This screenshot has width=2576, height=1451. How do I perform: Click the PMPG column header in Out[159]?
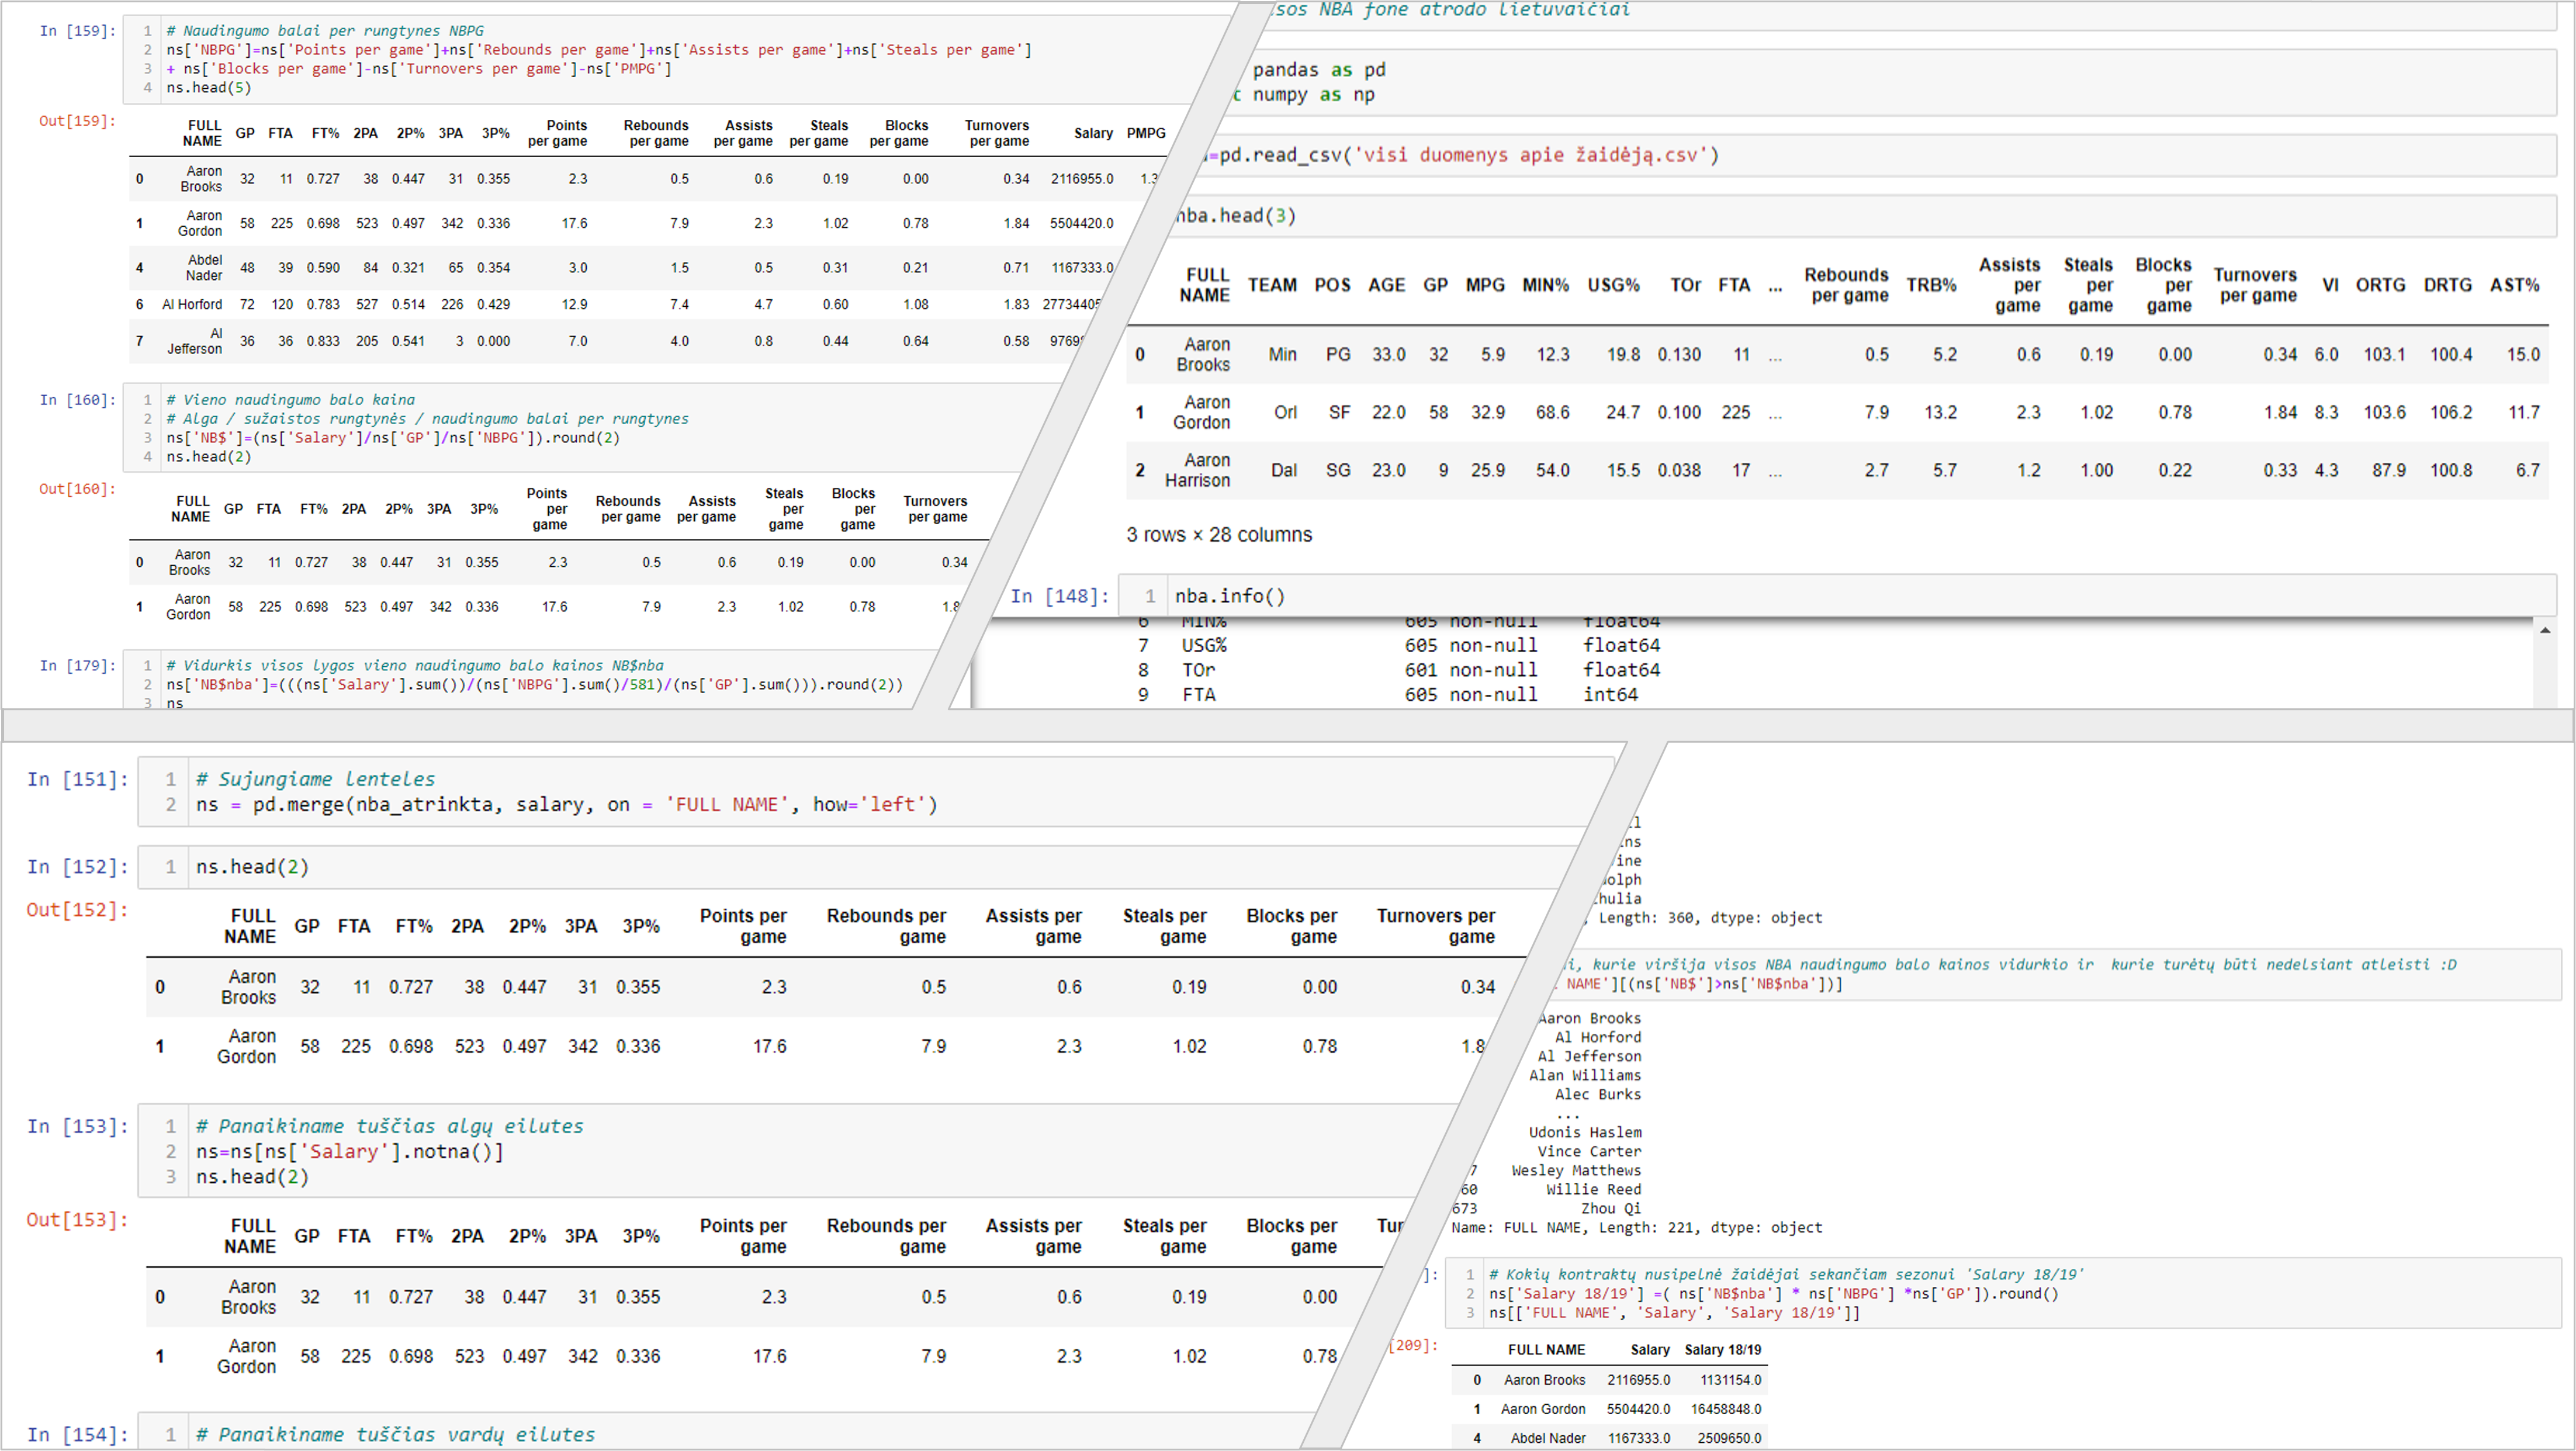click(x=1146, y=133)
